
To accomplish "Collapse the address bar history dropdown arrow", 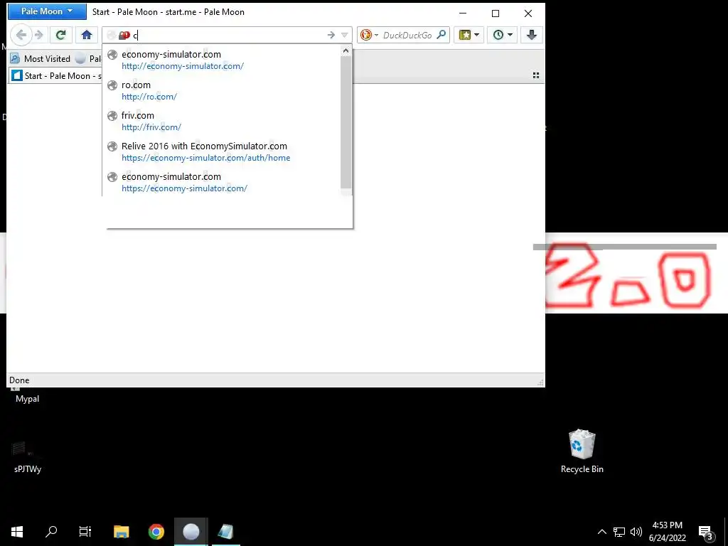I will [x=345, y=36].
